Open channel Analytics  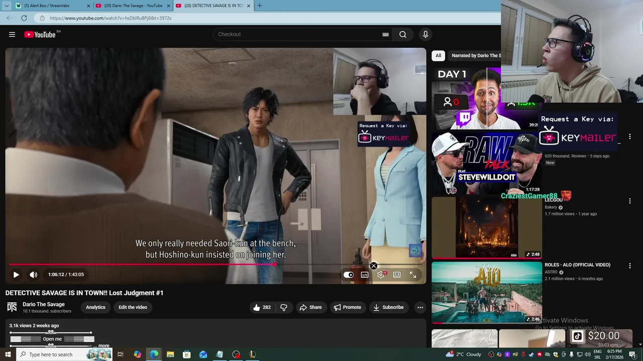95,307
